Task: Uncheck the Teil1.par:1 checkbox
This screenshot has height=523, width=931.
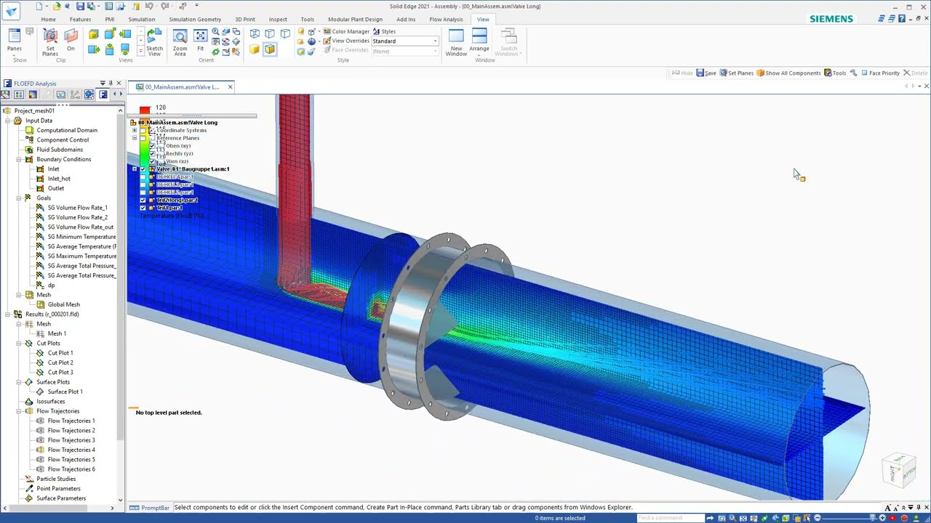Action: click(x=143, y=208)
